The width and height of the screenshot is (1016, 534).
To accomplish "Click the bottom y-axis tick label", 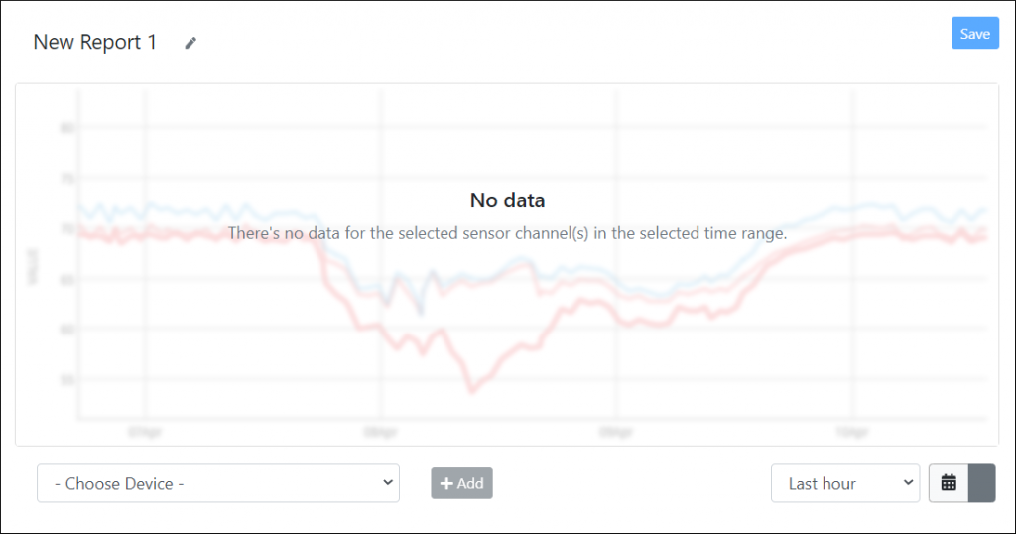I will pos(67,379).
